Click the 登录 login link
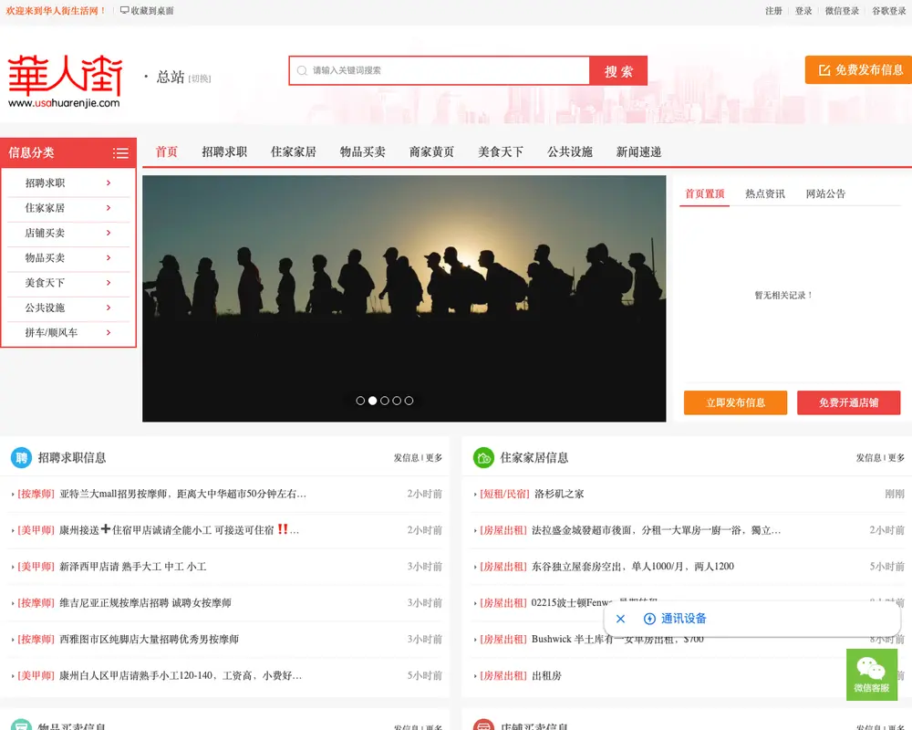The width and height of the screenshot is (912, 730). pos(803,10)
